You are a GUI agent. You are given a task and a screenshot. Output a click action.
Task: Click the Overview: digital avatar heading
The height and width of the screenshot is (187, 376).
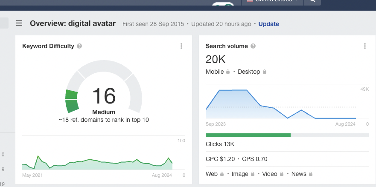(73, 23)
